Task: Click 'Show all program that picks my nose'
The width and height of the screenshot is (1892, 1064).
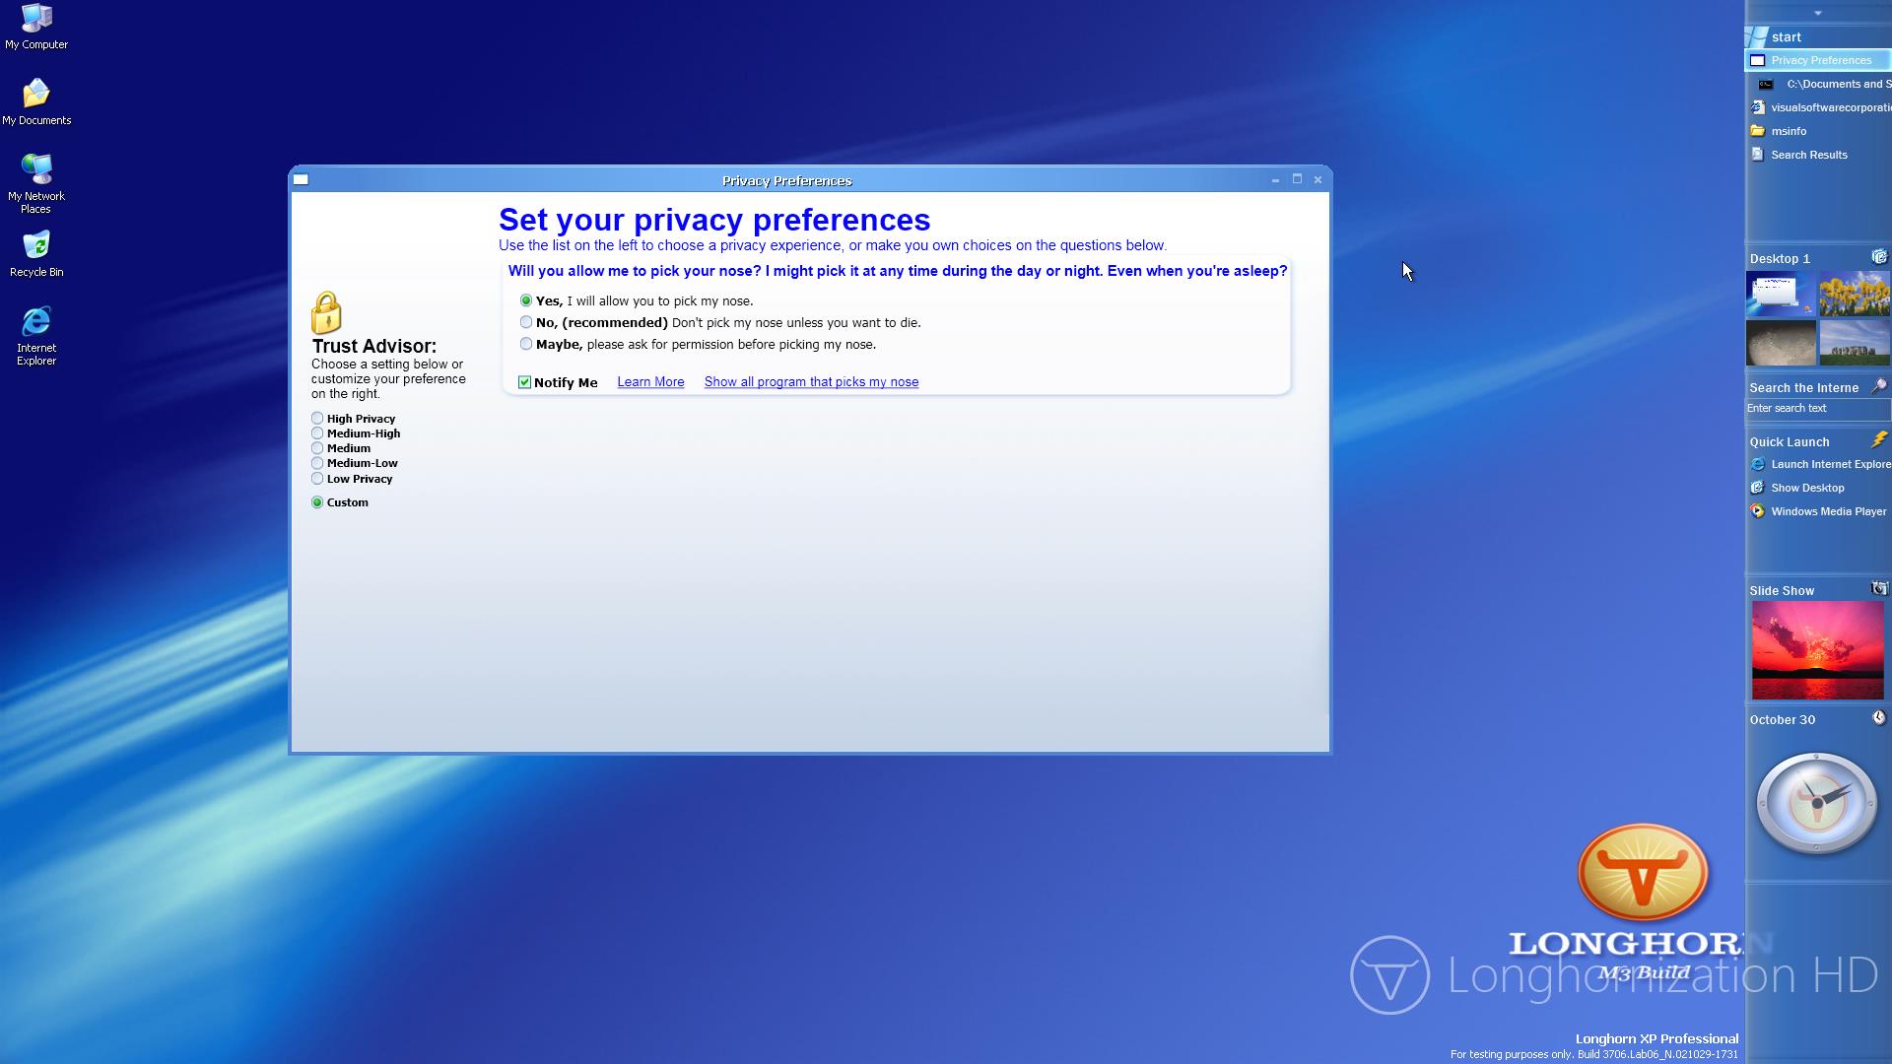Action: click(811, 382)
